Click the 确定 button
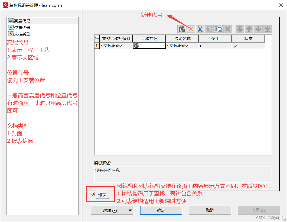The height and width of the screenshot is (222, 287). (161, 210)
